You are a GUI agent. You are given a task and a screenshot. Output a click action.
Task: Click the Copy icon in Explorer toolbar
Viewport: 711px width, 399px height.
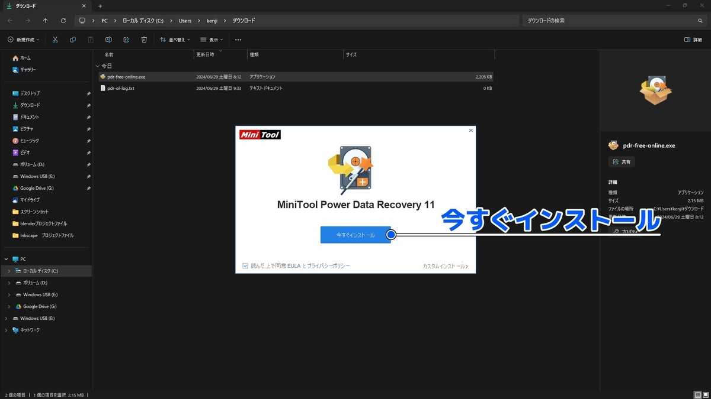(x=73, y=40)
